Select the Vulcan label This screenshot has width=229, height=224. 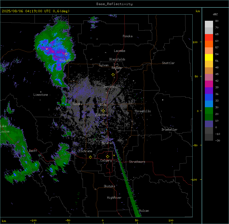point(144,211)
